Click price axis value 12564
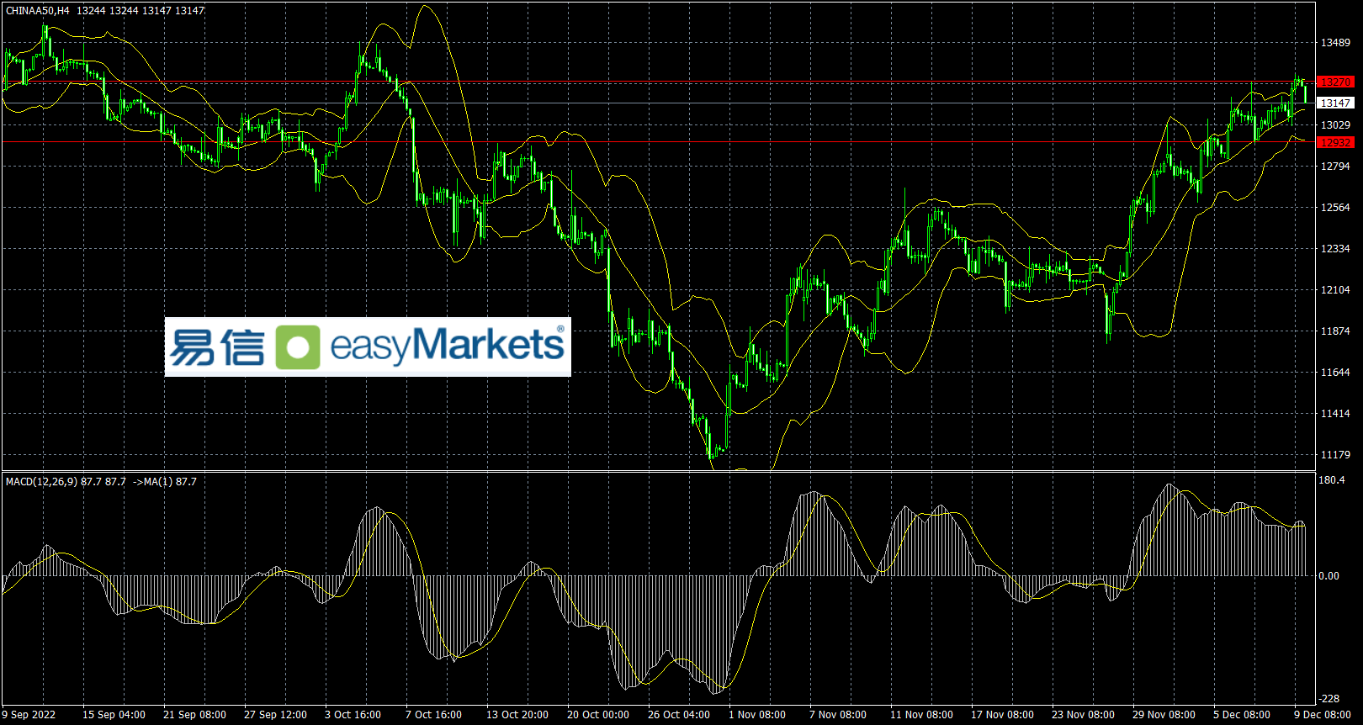This screenshot has height=725, width=1363. [x=1335, y=208]
